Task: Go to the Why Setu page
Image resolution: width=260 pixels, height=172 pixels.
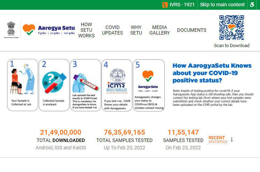Action: [136, 30]
